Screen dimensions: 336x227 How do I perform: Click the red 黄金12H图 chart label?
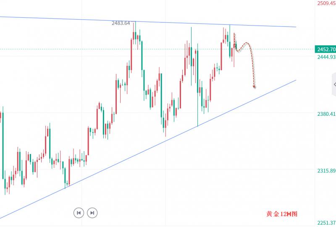pyautogui.click(x=282, y=214)
